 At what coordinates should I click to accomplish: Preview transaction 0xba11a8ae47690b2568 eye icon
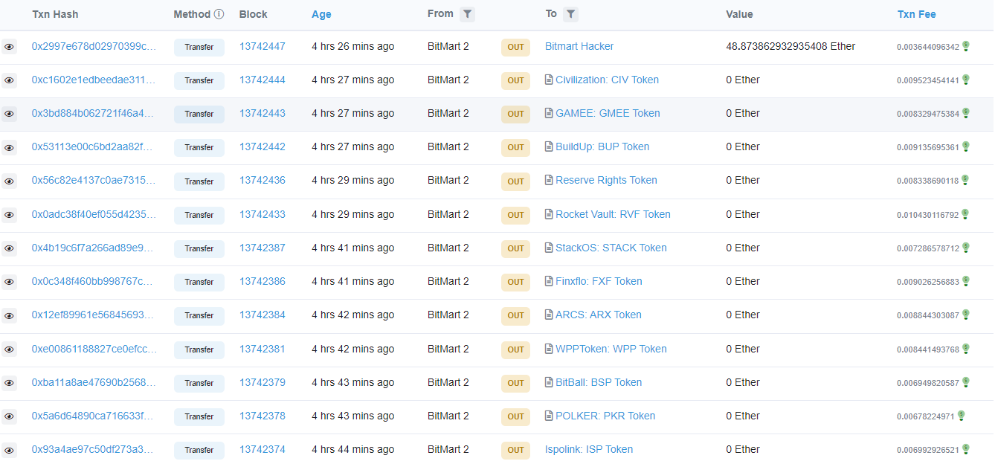click(x=9, y=383)
